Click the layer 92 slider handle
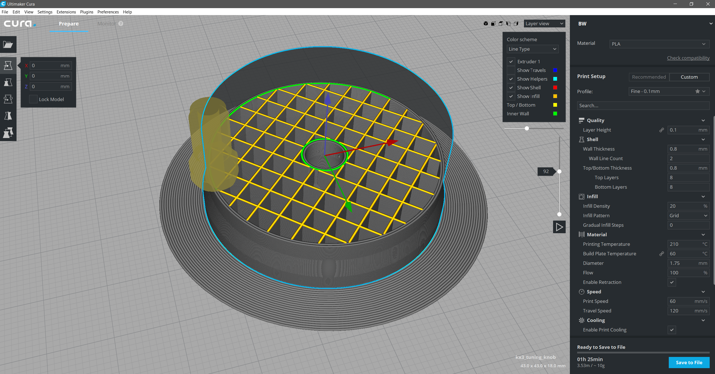Screen dimensions: 715x374 point(559,171)
